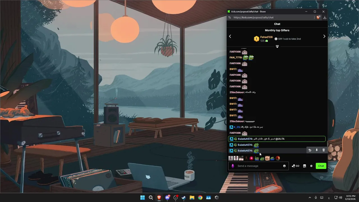
Task: Open Steam from the taskbar
Action: pos(184,198)
